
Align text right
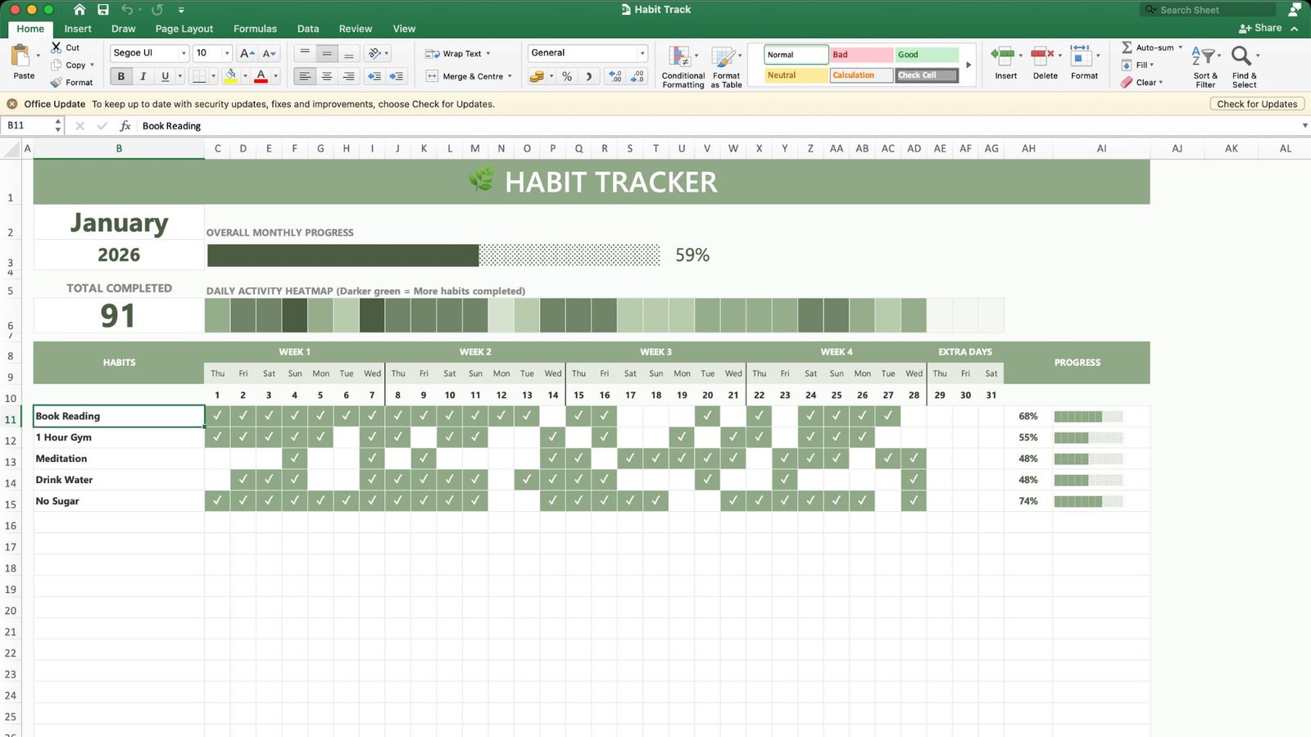pyautogui.click(x=348, y=76)
